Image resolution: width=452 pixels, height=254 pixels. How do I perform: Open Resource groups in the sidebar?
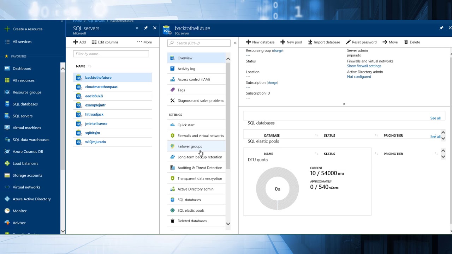[27, 92]
